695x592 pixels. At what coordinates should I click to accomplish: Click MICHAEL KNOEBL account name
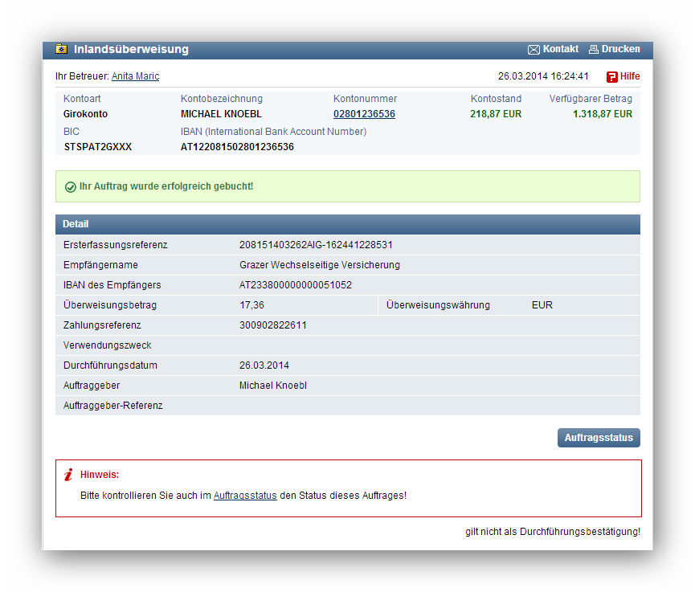coord(221,114)
